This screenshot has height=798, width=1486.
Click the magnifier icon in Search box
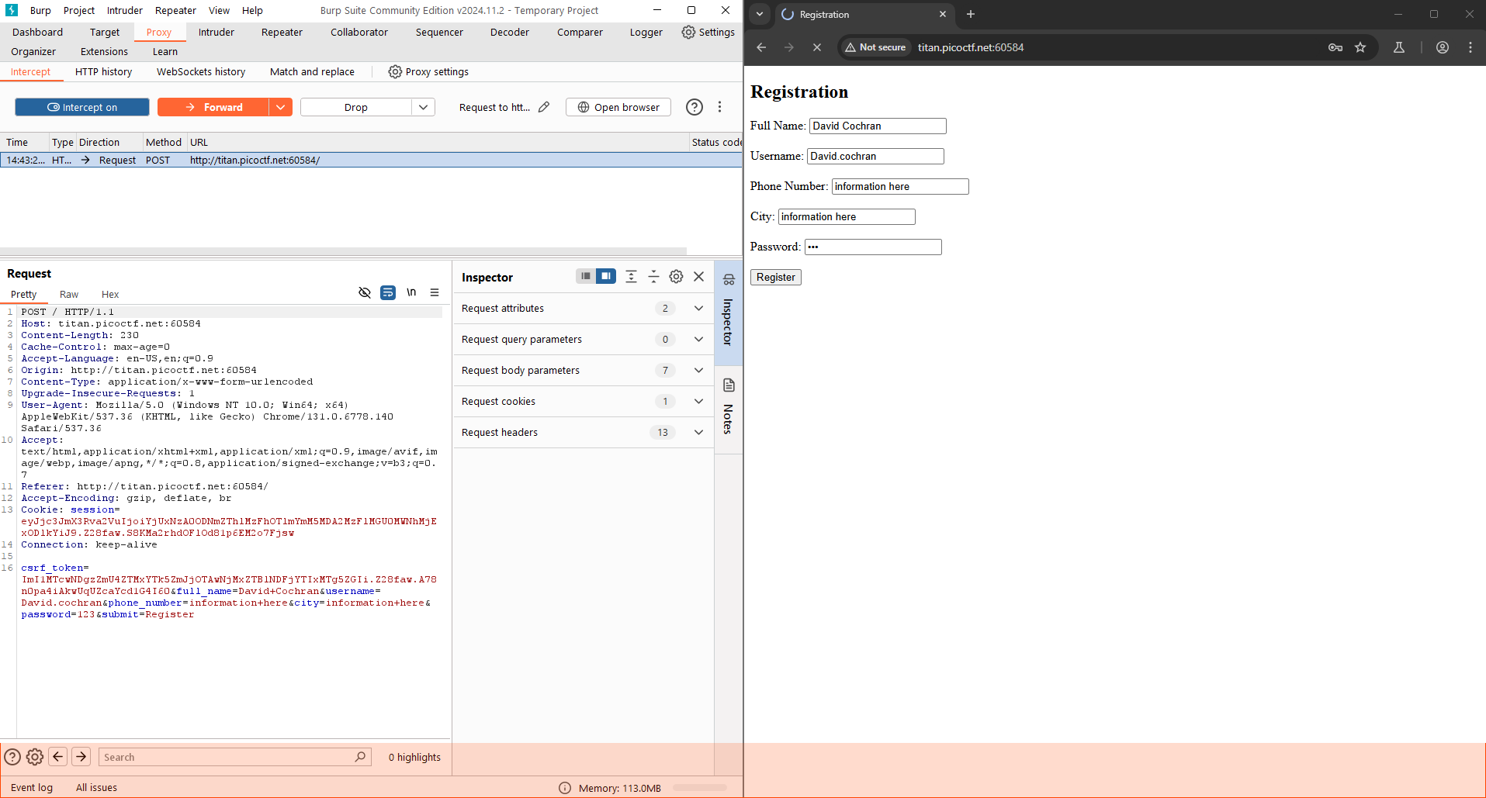click(x=360, y=757)
